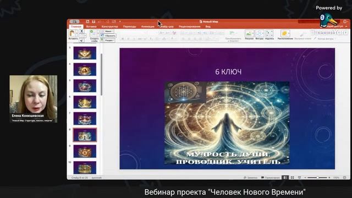This screenshot has width=352, height=198.
Task: Open the New Slide dropdown arrow
Action: click(98, 34)
